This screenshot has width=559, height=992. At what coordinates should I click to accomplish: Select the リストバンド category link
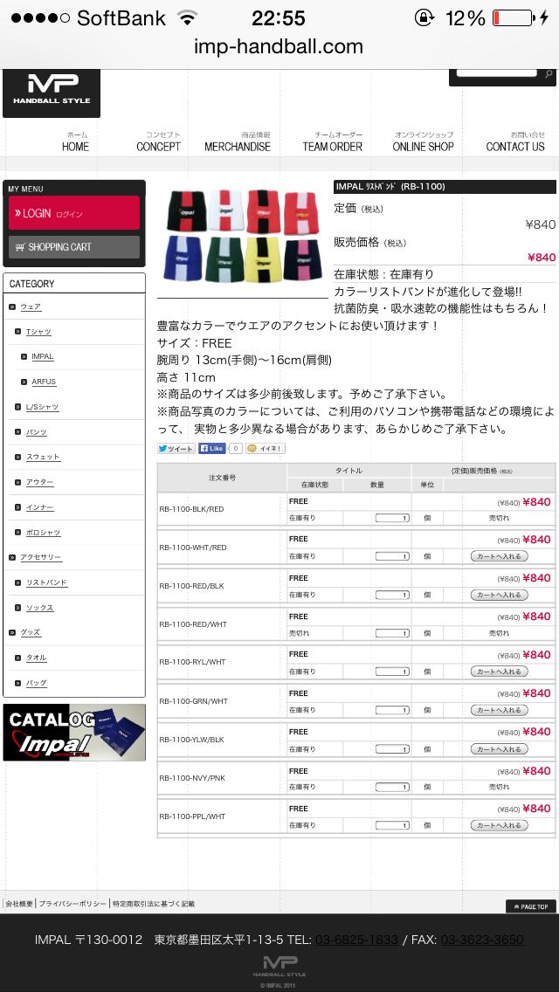tap(46, 582)
